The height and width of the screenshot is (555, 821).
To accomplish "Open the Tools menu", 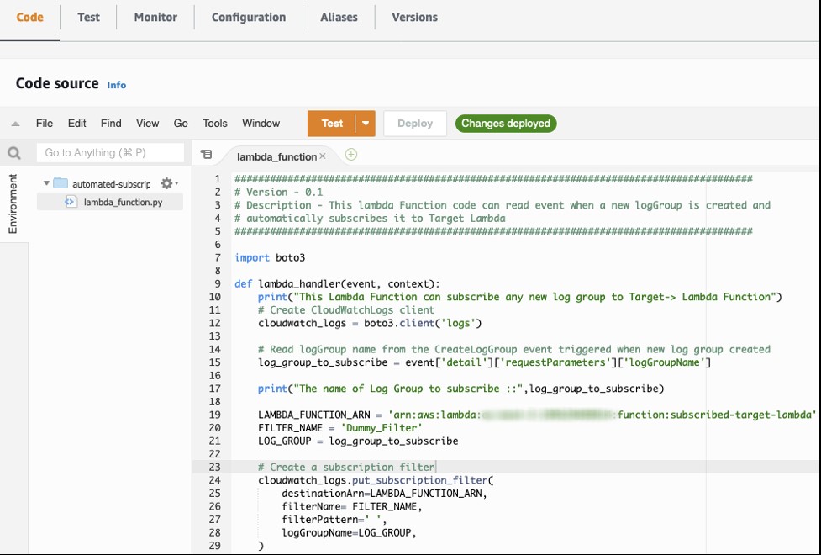I will coord(215,123).
